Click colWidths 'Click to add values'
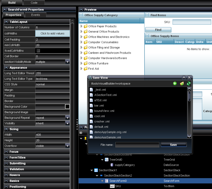This screenshot has height=189, width=212. click(x=52, y=33)
